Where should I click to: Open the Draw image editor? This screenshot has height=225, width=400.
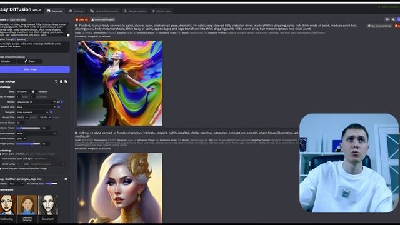30,61
